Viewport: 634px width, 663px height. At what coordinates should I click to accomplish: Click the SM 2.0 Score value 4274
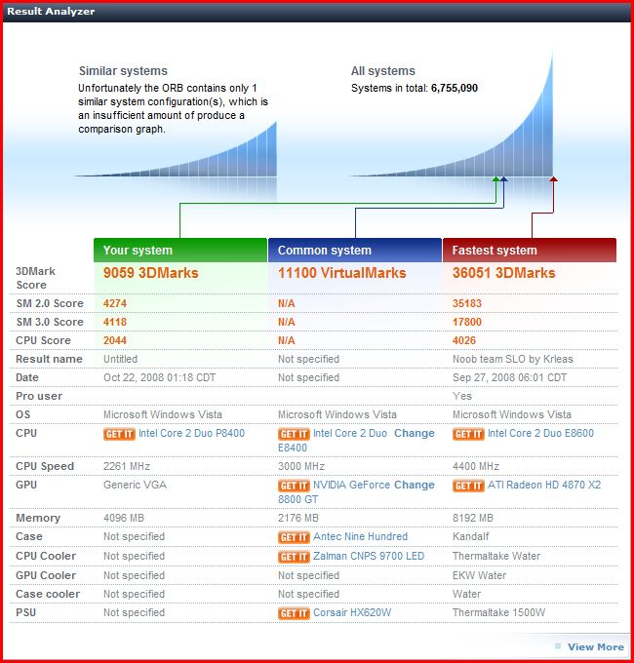pos(115,303)
